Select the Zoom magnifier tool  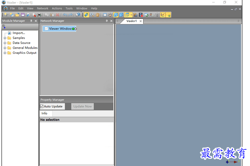click(x=92, y=15)
